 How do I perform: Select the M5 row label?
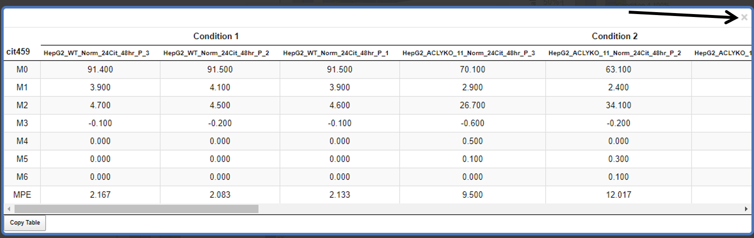(22, 159)
